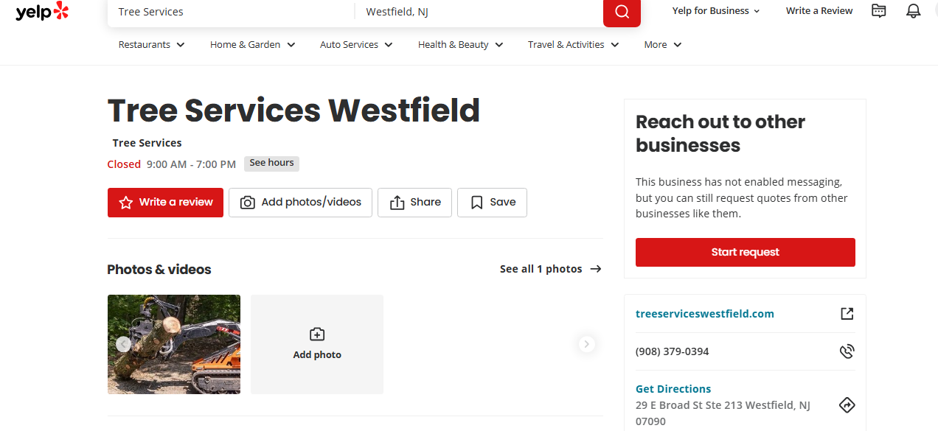Viewport: 938px width, 431px height.
Task: Click the camera plus icon in Add photo
Action: pyautogui.click(x=317, y=334)
